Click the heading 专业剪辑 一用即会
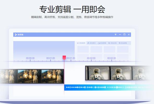Image resolution: width=154 pixels, height=104 pixels. click(x=72, y=9)
